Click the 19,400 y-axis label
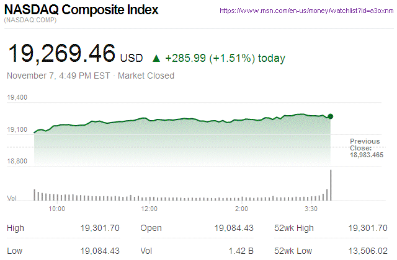The width and height of the screenshot is (397, 260). (17, 97)
